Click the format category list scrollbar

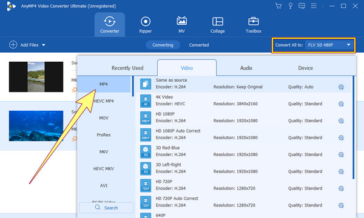click(133, 86)
